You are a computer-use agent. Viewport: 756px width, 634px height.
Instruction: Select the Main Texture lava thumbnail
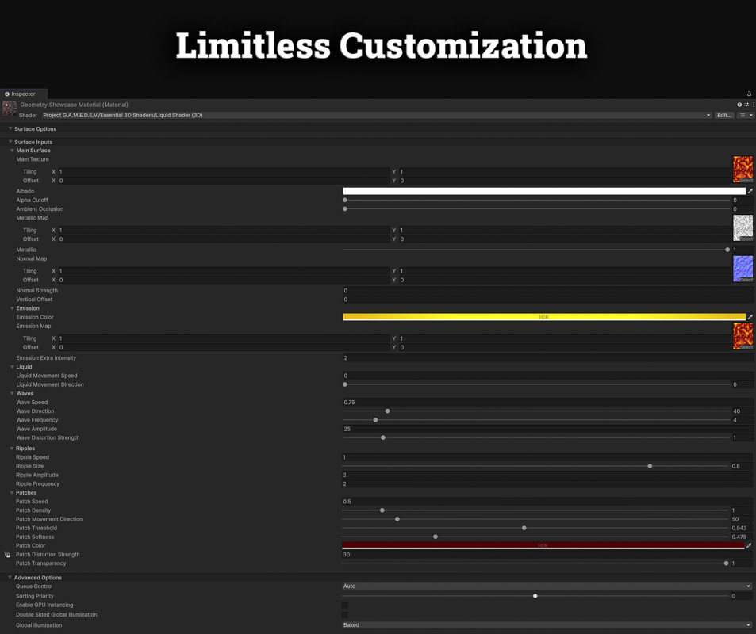743,169
